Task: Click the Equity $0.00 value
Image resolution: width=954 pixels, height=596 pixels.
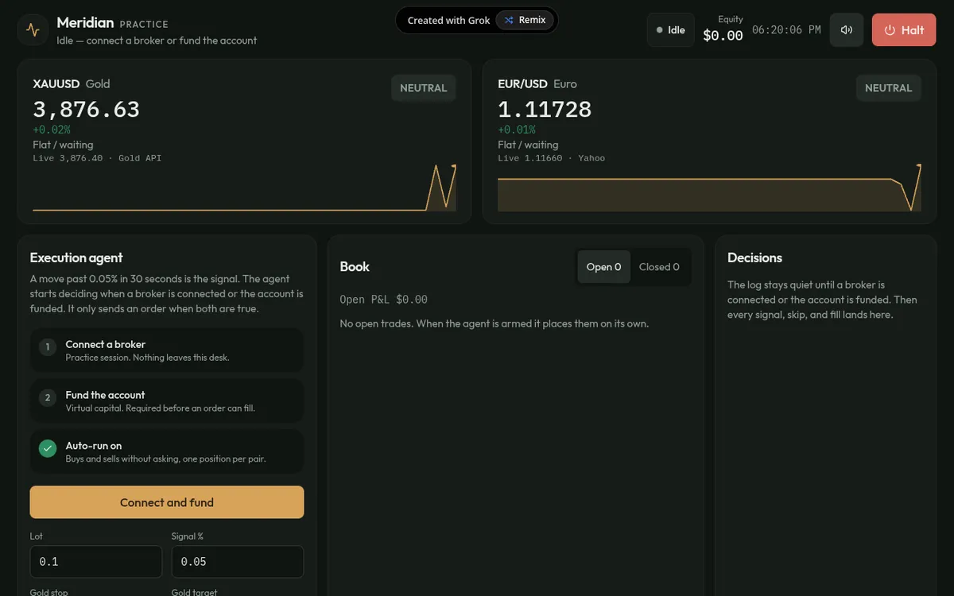Action: (723, 36)
